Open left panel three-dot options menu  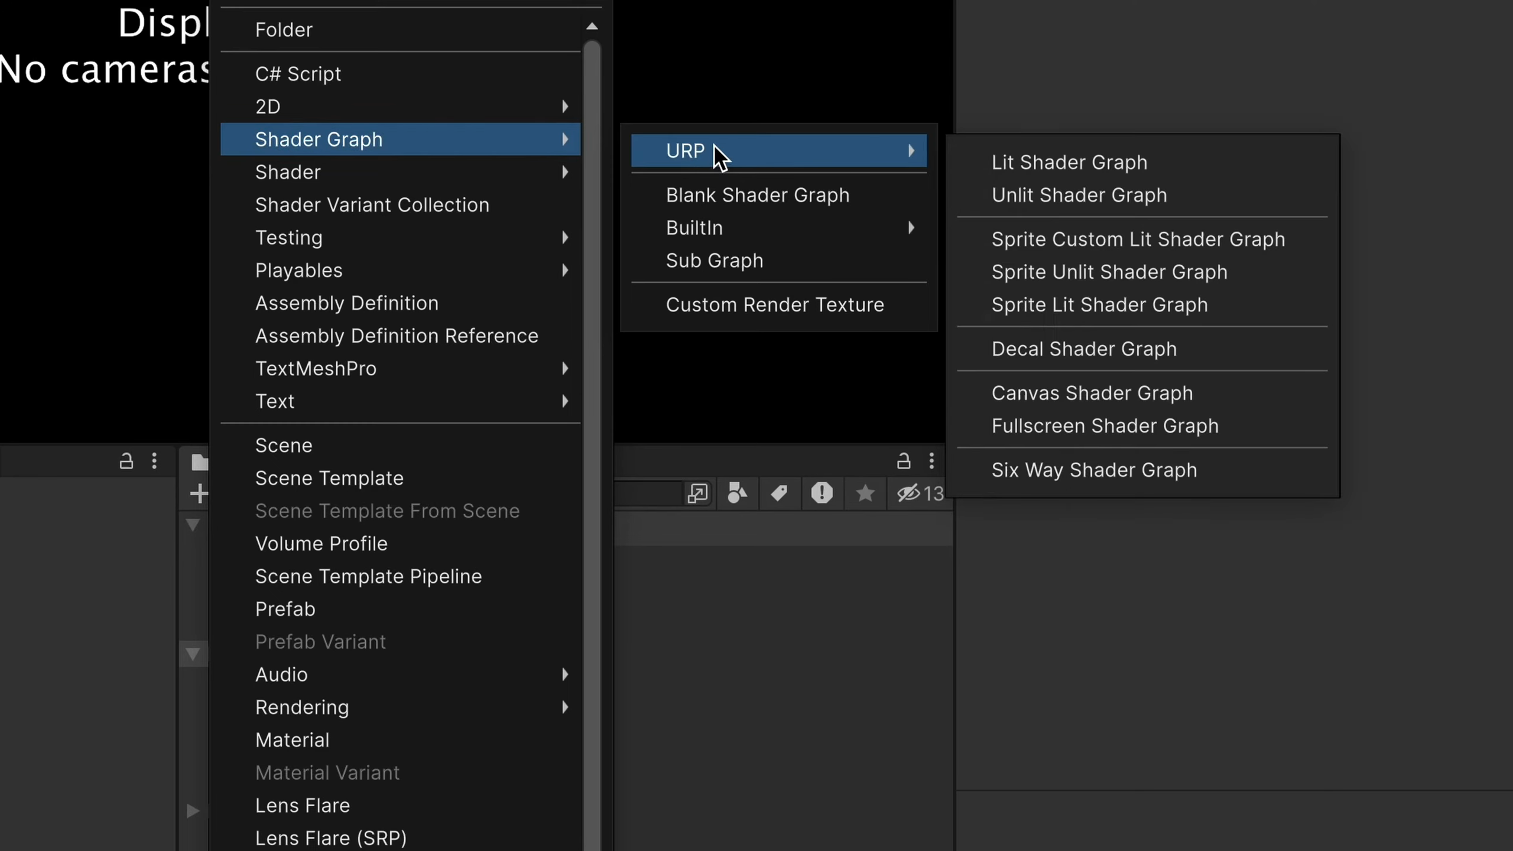tap(154, 460)
